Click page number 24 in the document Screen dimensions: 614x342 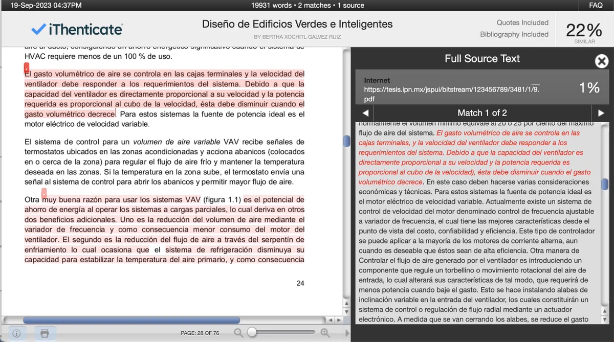pyautogui.click(x=300, y=283)
